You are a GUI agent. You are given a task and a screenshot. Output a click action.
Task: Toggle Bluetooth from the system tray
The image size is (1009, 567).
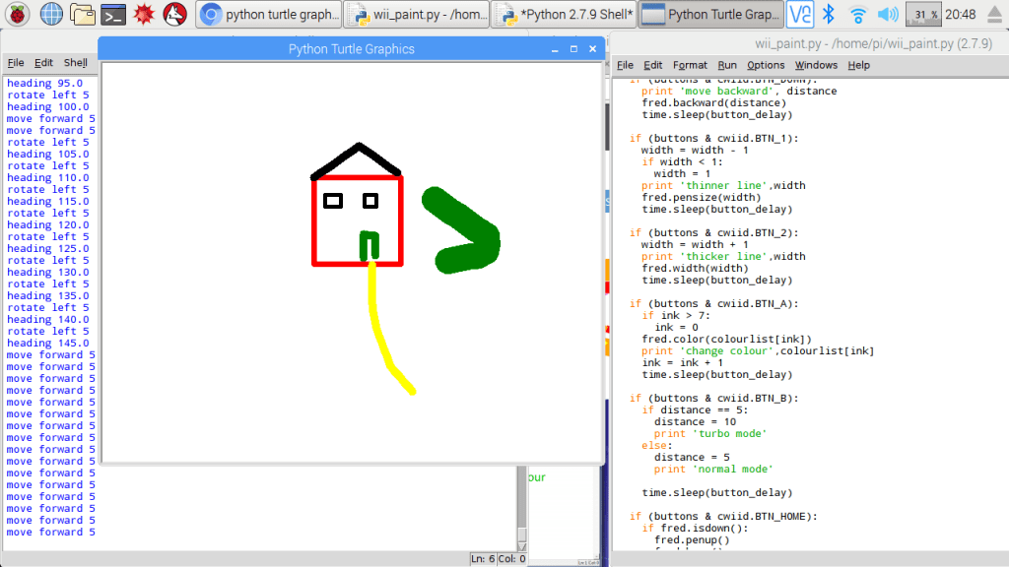(x=829, y=14)
